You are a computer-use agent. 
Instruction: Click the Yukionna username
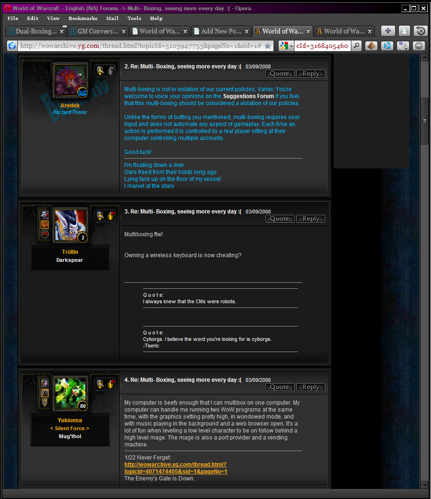pos(70,420)
